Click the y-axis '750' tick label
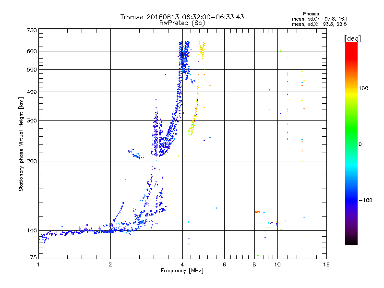 (x=32, y=30)
